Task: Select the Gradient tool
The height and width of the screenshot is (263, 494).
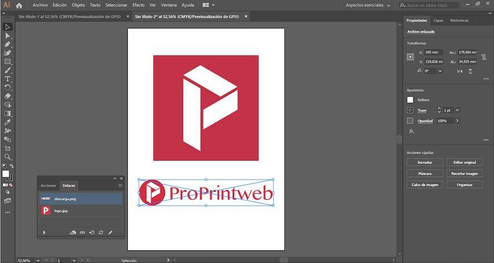Action: pyautogui.click(x=8, y=113)
